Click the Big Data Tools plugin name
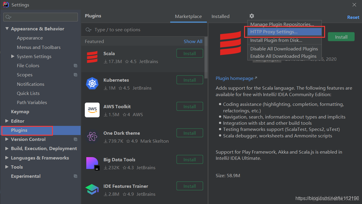 pos(119,160)
